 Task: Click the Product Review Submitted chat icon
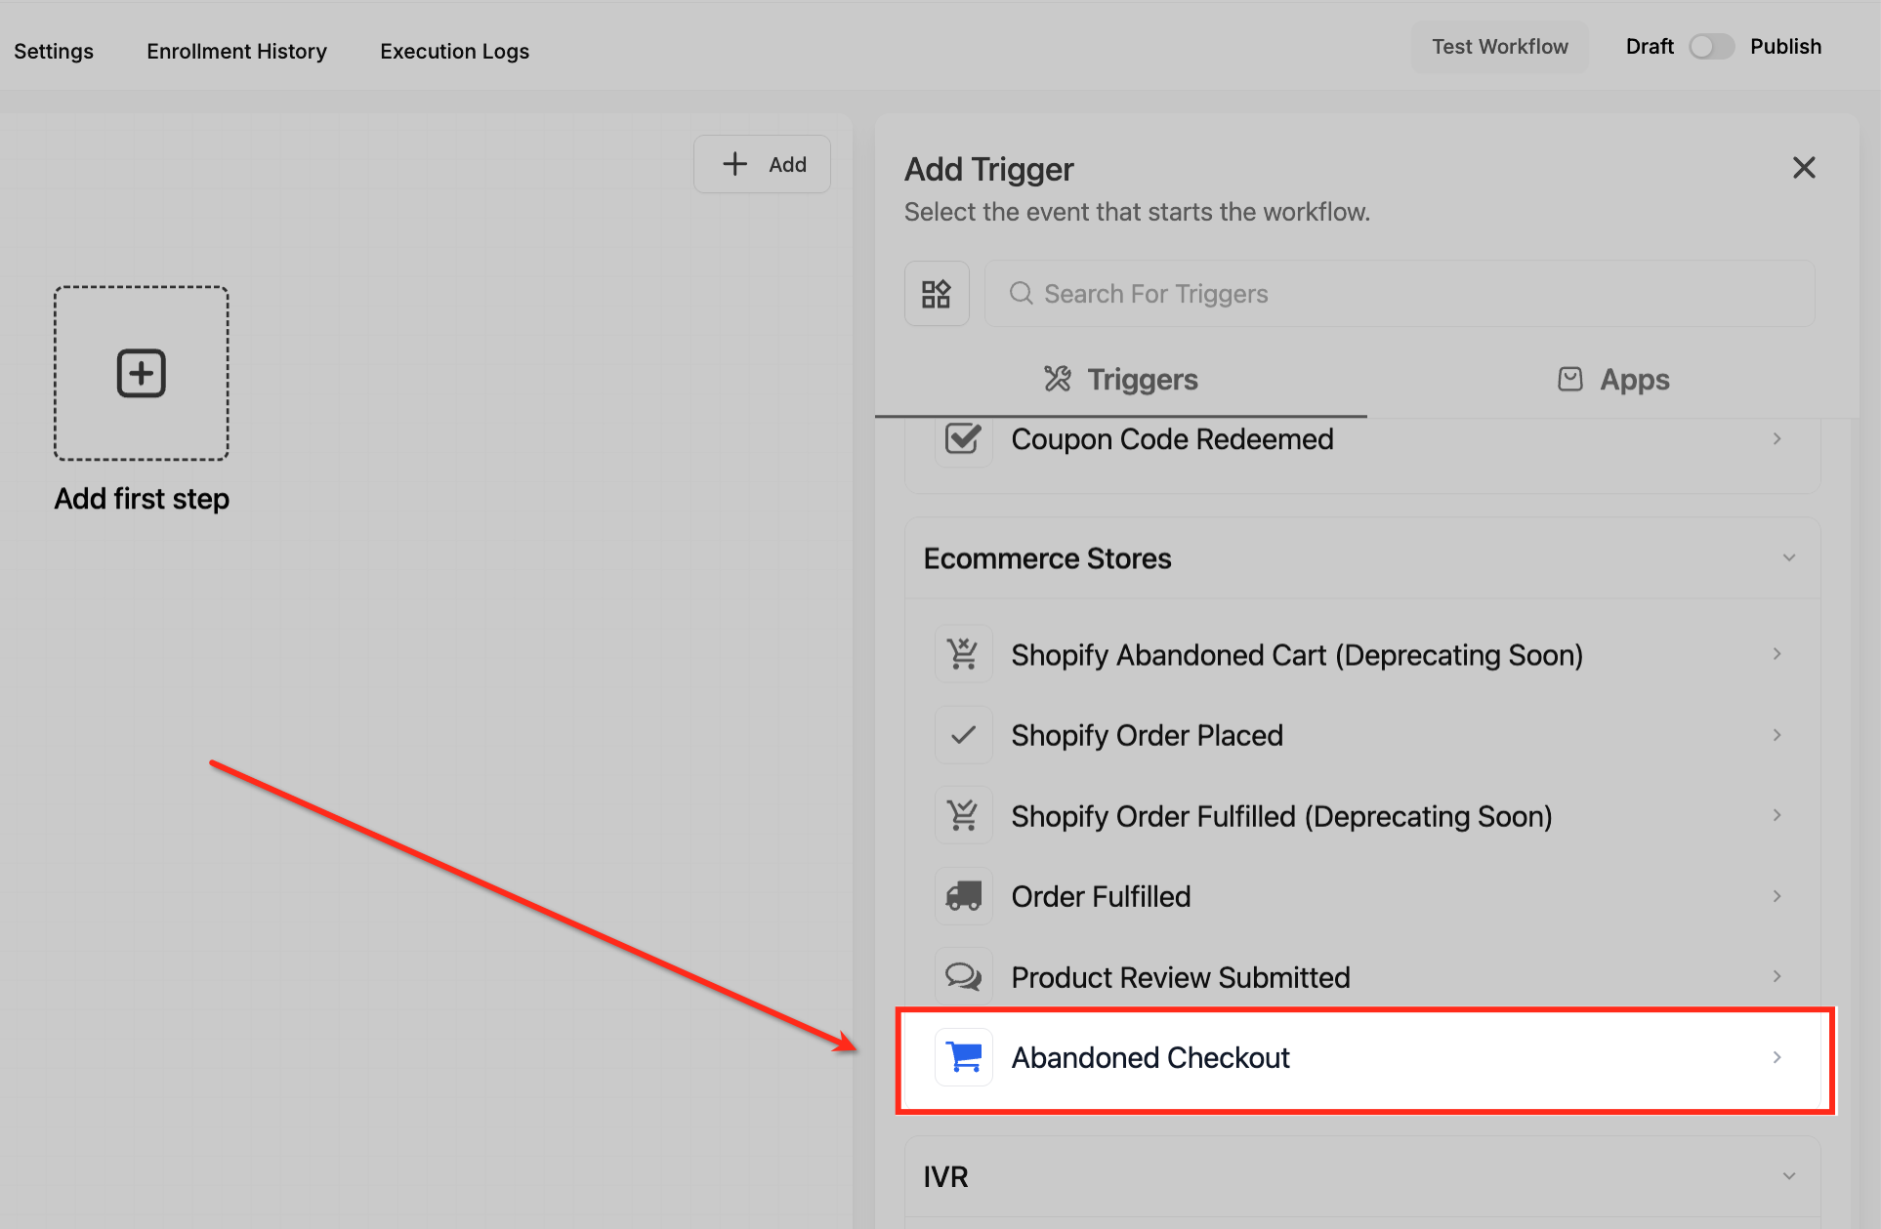(963, 976)
